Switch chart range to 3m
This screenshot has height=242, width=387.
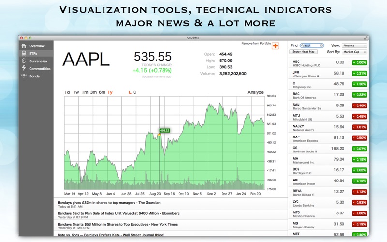[93, 92]
